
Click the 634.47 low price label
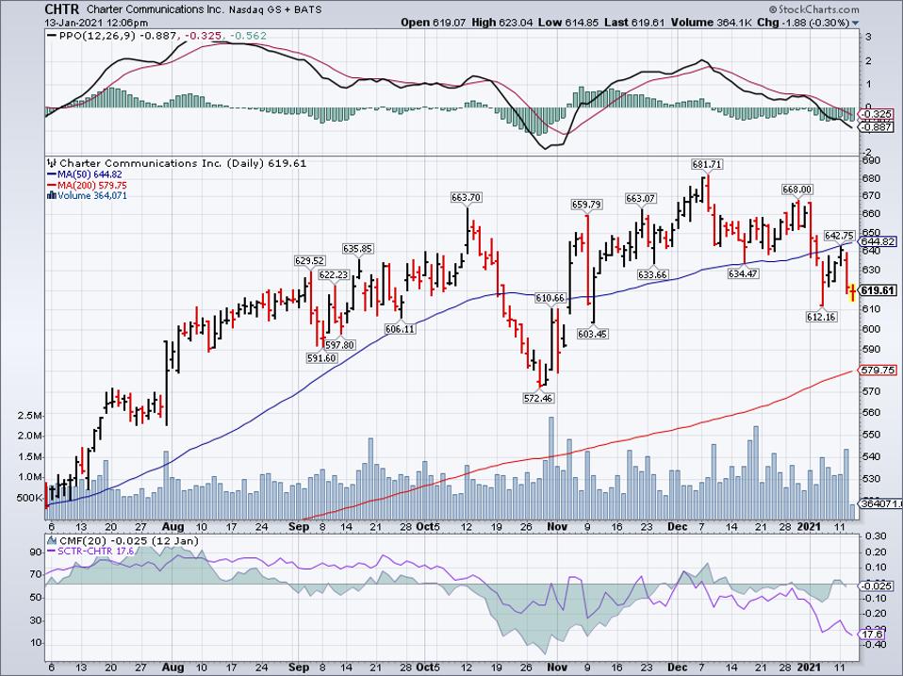743,274
